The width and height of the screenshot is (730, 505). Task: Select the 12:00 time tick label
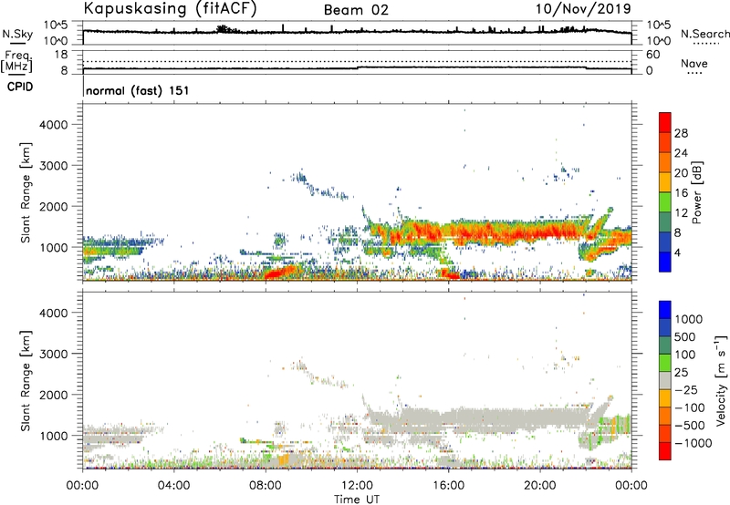357,486
